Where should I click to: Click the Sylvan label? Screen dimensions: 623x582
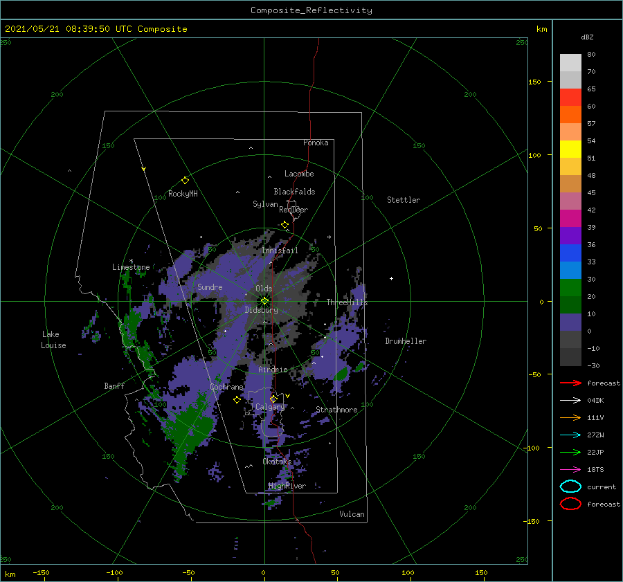(x=265, y=204)
